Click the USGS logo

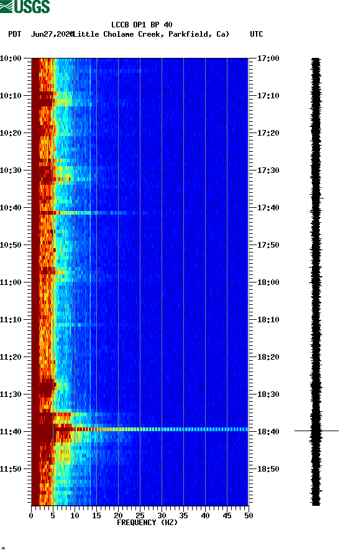coord(25,6)
